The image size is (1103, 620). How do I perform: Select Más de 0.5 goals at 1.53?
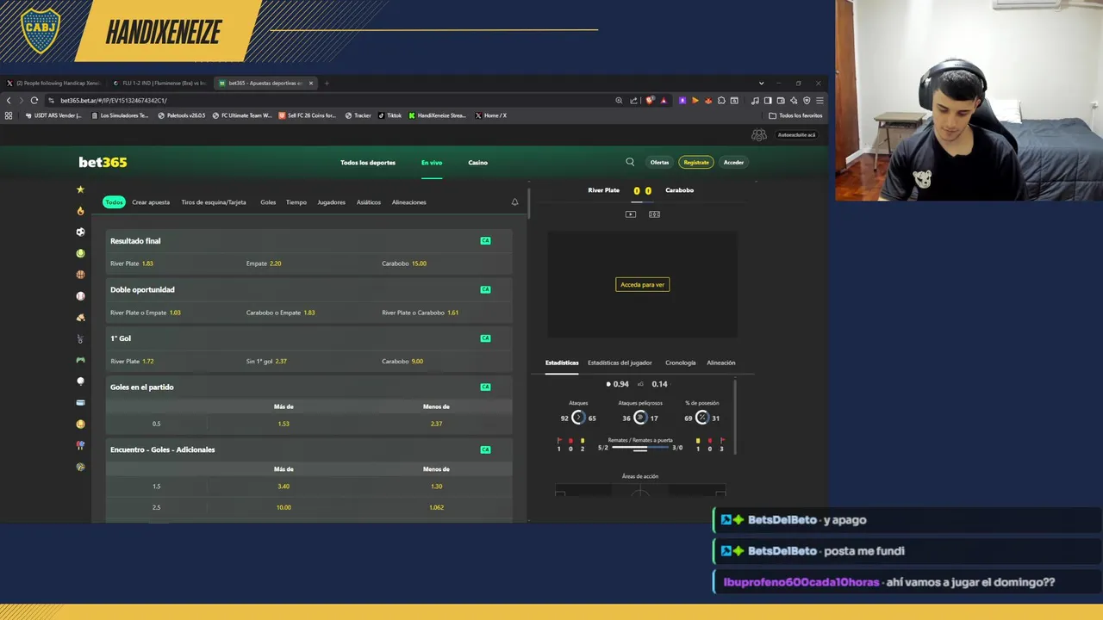click(x=284, y=424)
